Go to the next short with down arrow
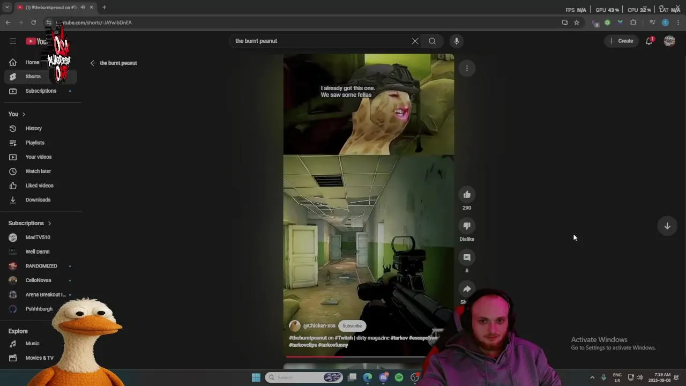 click(667, 226)
